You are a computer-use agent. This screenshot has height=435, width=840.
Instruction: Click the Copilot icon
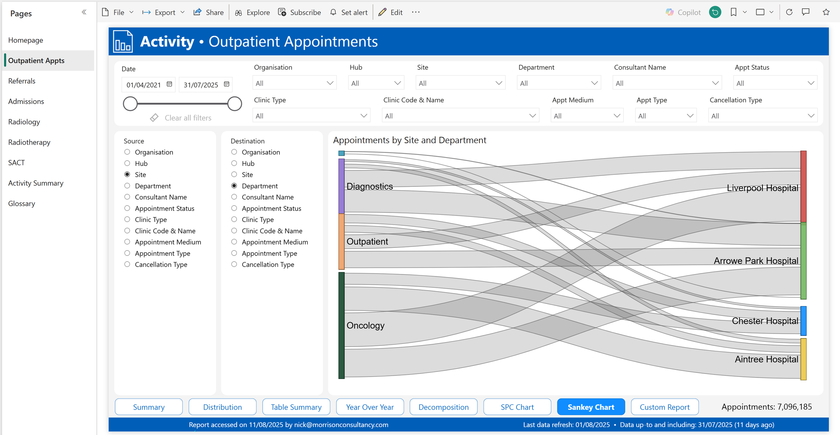[670, 12]
